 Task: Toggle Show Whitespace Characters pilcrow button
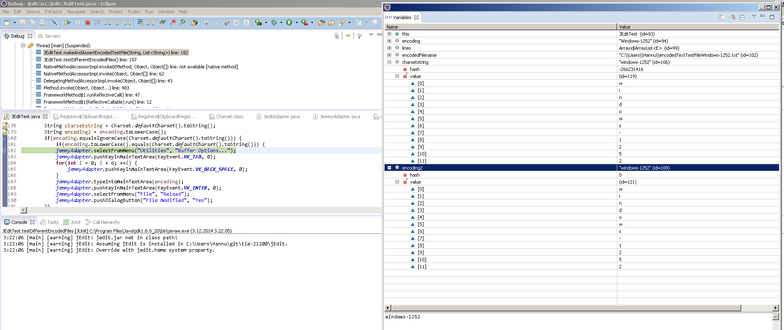246,22
